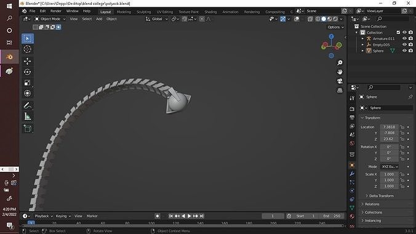Viewport: 416px width, 234px height.
Task: Disable Sphere render camera icon in outliner
Action: click(410, 50)
